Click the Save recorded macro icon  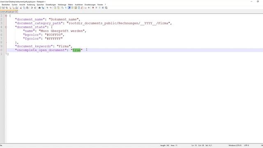[x=106, y=8]
